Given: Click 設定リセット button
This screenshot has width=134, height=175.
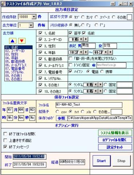Looking at the screenshot, I should pyautogui.click(x=115, y=147).
